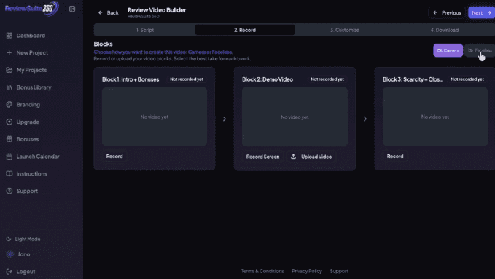The height and width of the screenshot is (279, 495).
Task: Click the Branding palette icon
Action: (x=9, y=104)
